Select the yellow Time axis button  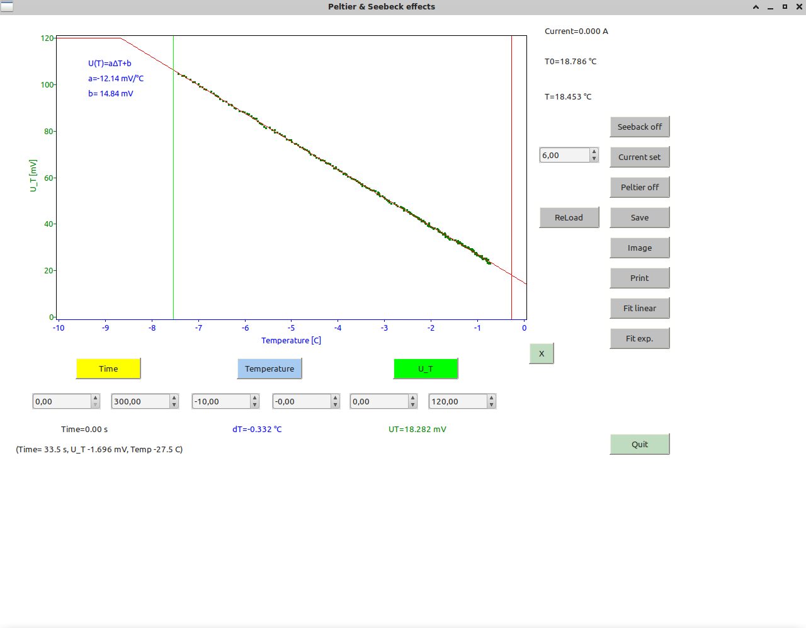pos(108,368)
